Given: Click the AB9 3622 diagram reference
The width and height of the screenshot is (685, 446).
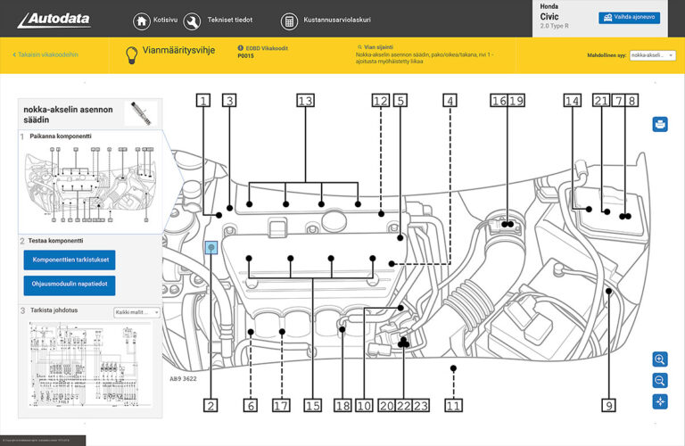Looking at the screenshot, I should 183,379.
